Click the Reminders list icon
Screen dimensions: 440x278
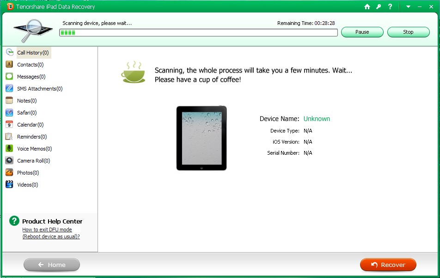9,137
